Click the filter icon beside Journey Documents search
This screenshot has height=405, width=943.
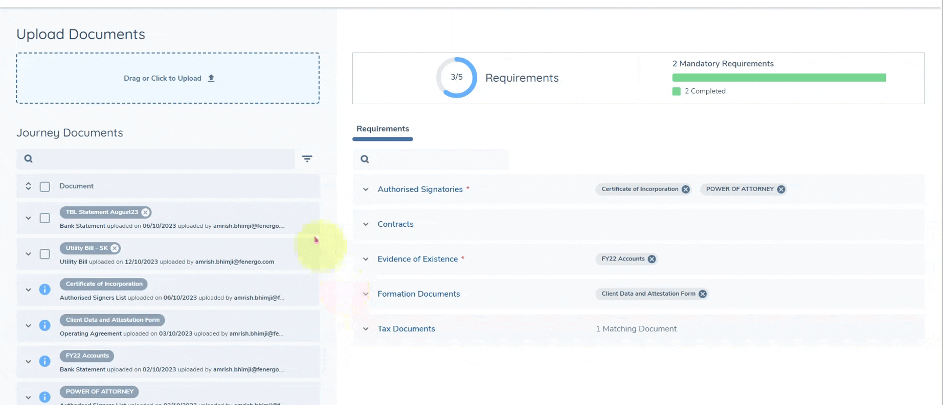pyautogui.click(x=307, y=159)
